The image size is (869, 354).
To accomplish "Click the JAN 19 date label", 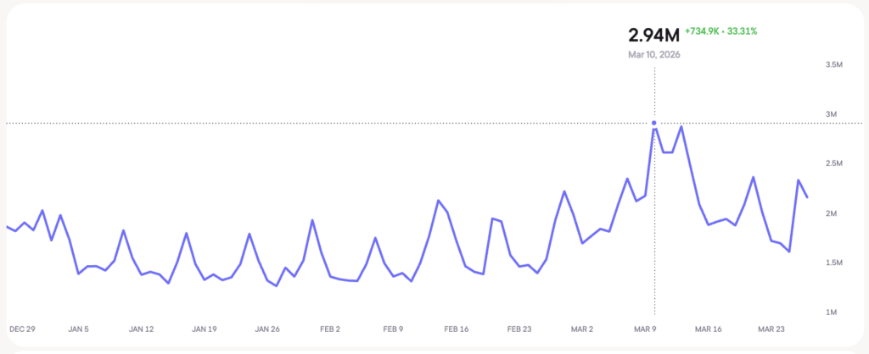I will (205, 329).
